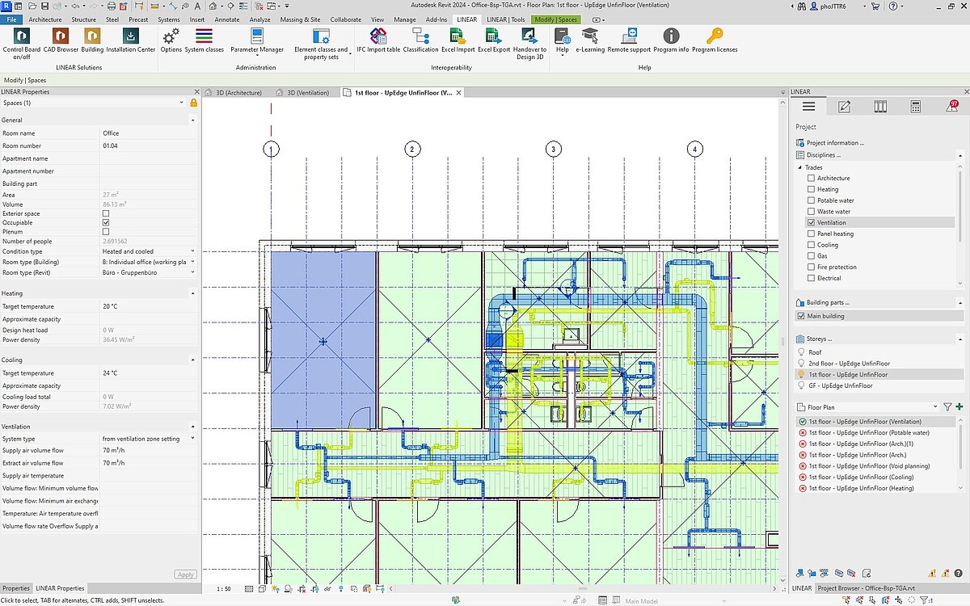Switch to the Properties tab at bottom left

(x=15, y=588)
